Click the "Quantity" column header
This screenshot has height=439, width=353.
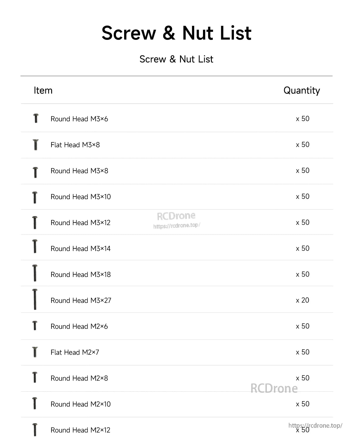(302, 90)
